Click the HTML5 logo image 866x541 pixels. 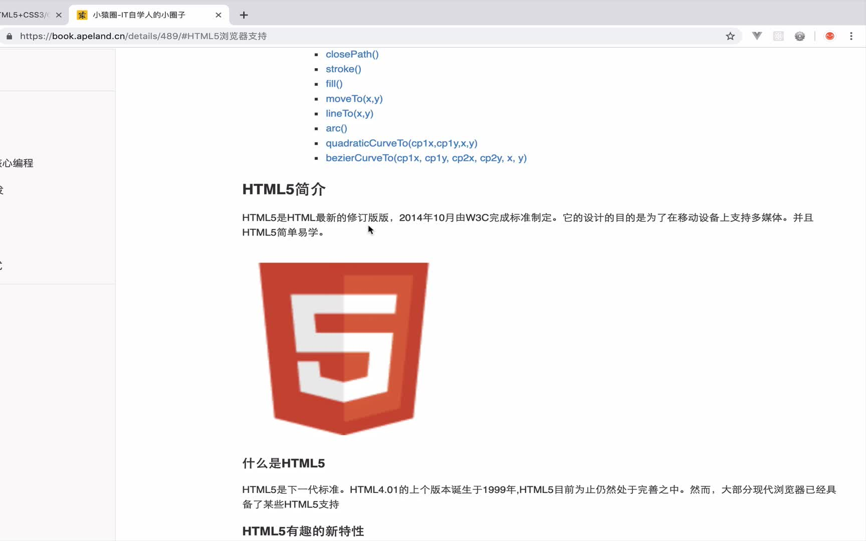(344, 349)
